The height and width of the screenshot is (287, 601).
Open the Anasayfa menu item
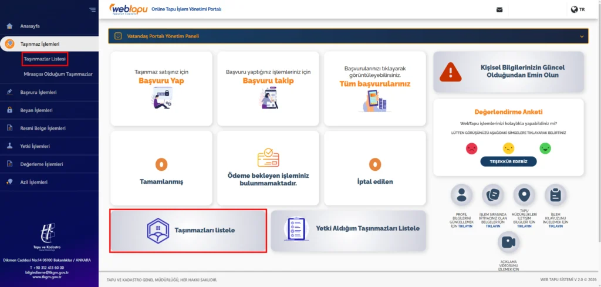[x=49, y=26]
